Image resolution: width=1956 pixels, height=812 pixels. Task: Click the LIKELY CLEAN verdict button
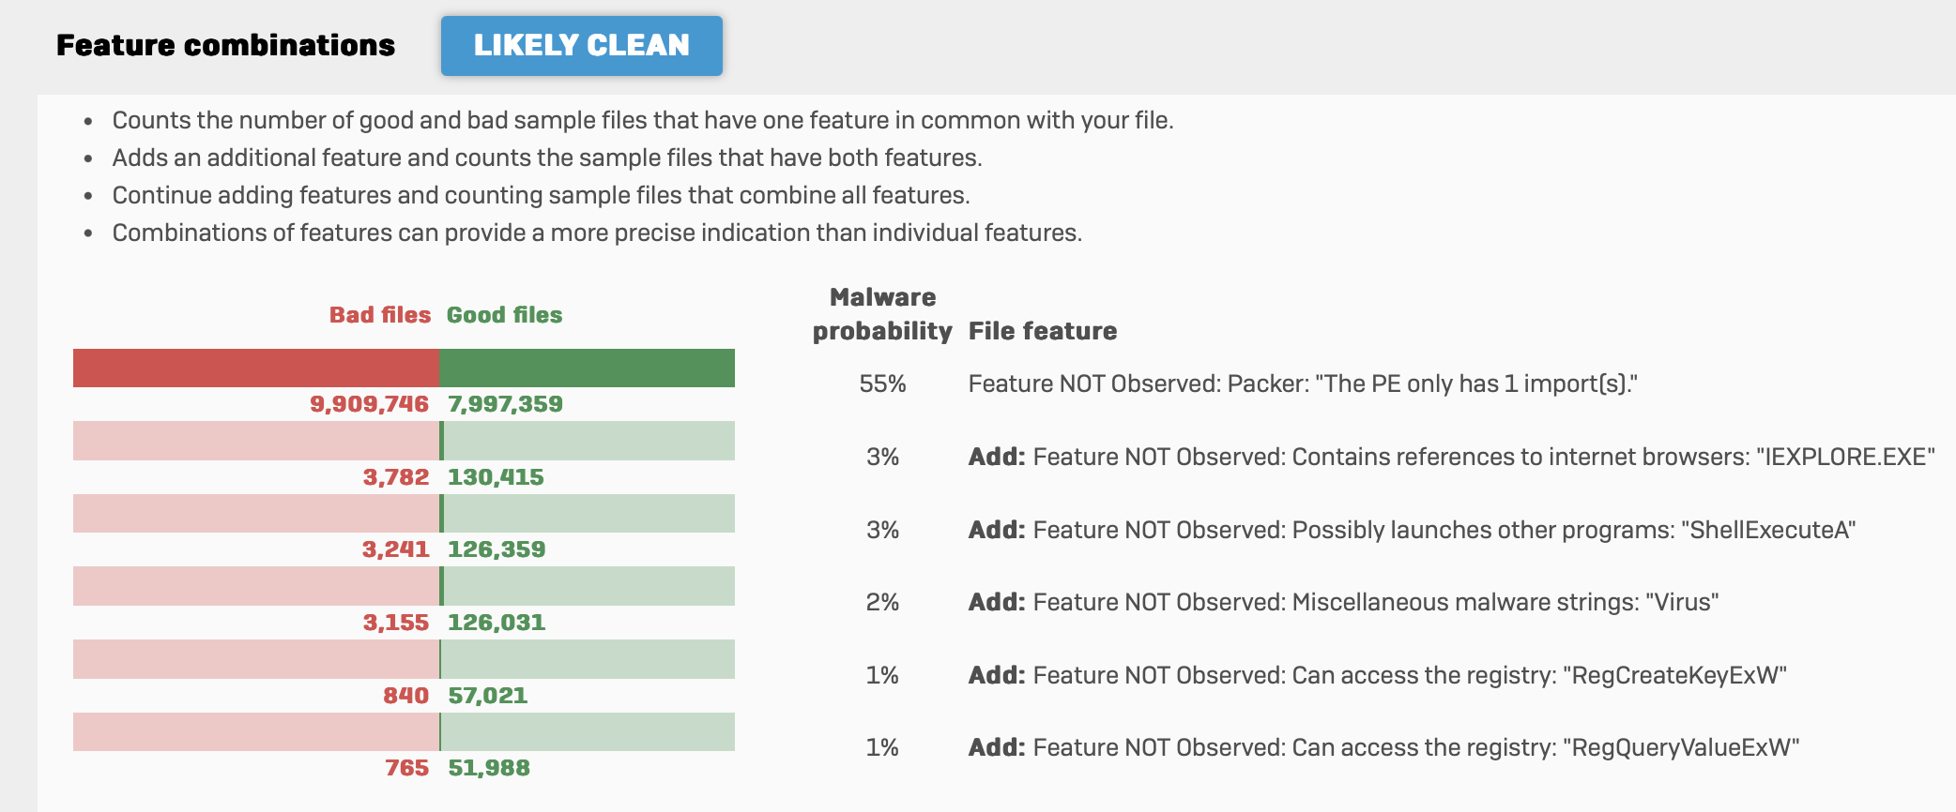[581, 45]
